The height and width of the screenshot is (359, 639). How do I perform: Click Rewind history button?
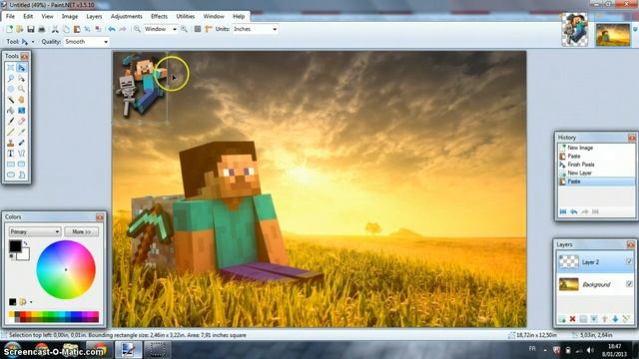click(x=563, y=211)
